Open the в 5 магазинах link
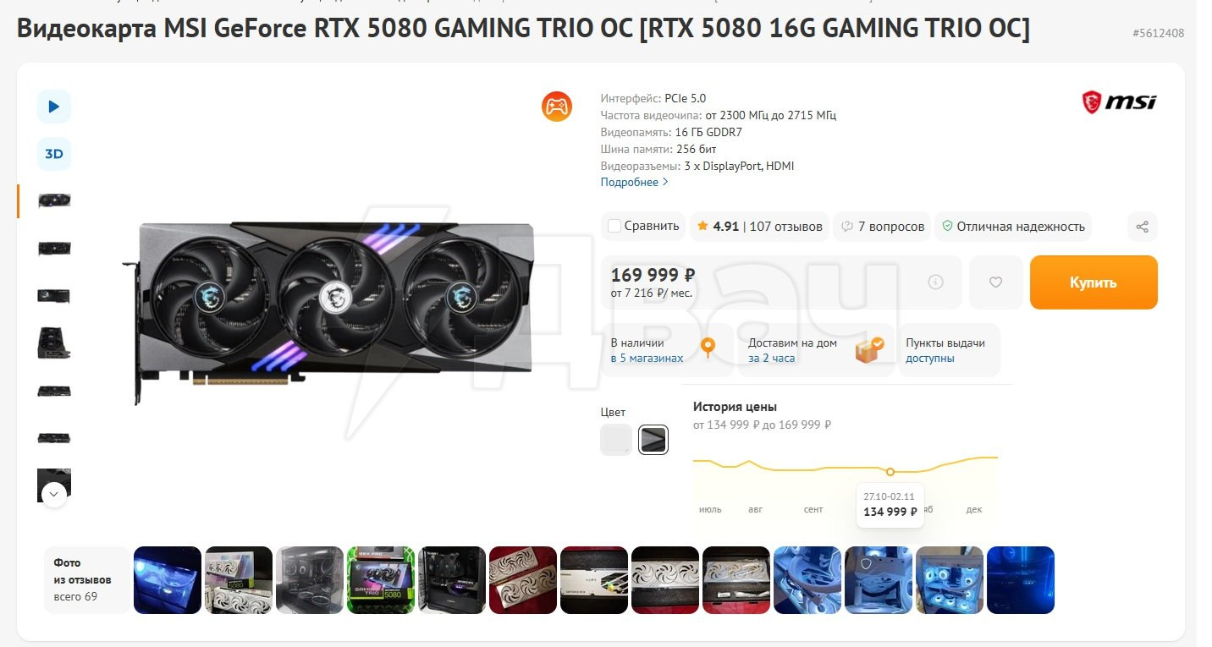Viewport: 1212px width, 647px height. (x=647, y=359)
